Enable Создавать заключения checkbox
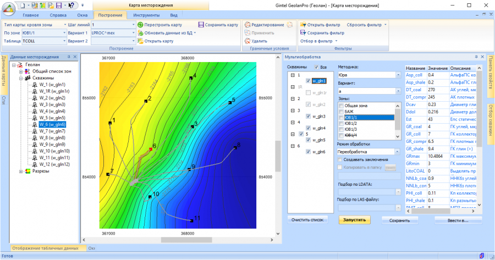 [x=340, y=159]
